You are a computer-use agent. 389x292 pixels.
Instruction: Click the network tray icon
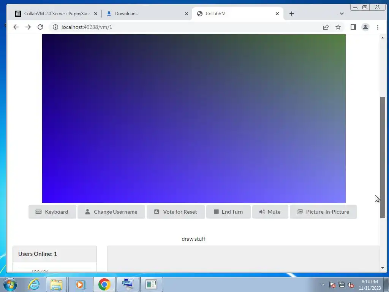(342, 285)
